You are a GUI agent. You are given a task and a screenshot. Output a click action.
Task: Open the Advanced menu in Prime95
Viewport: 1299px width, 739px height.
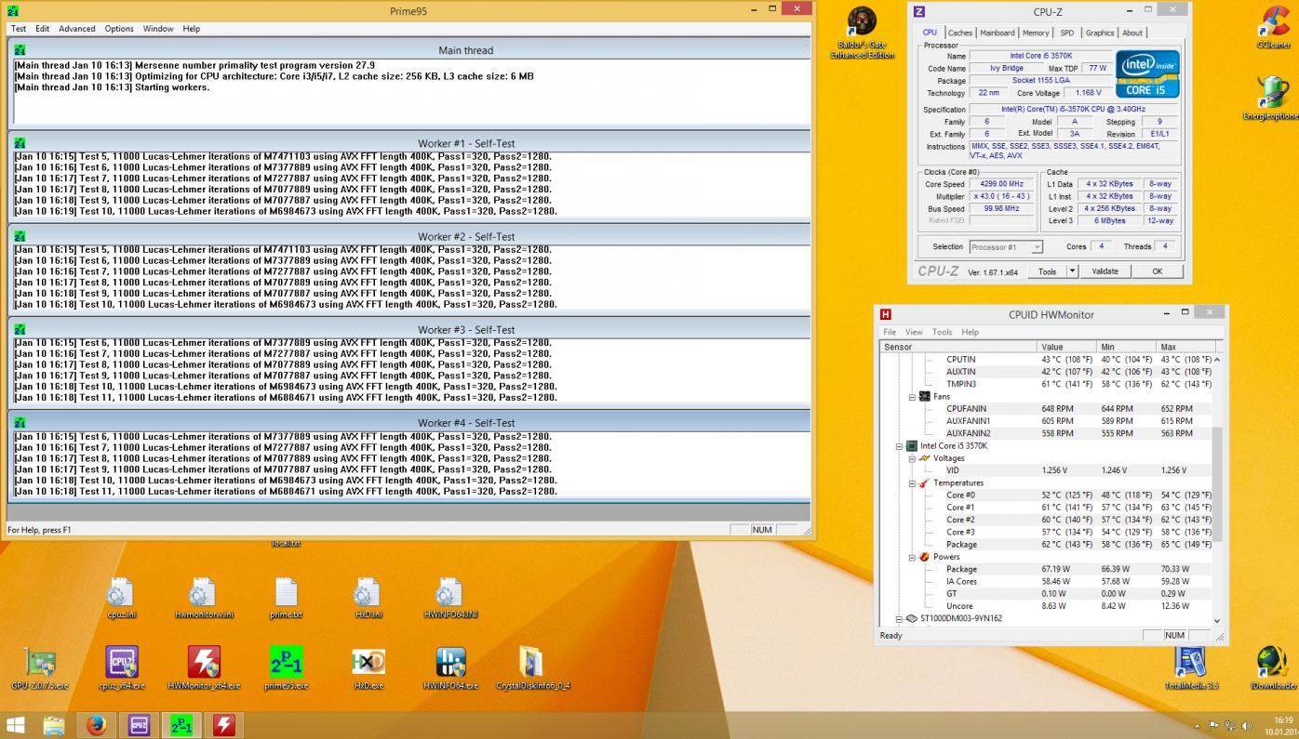point(77,29)
